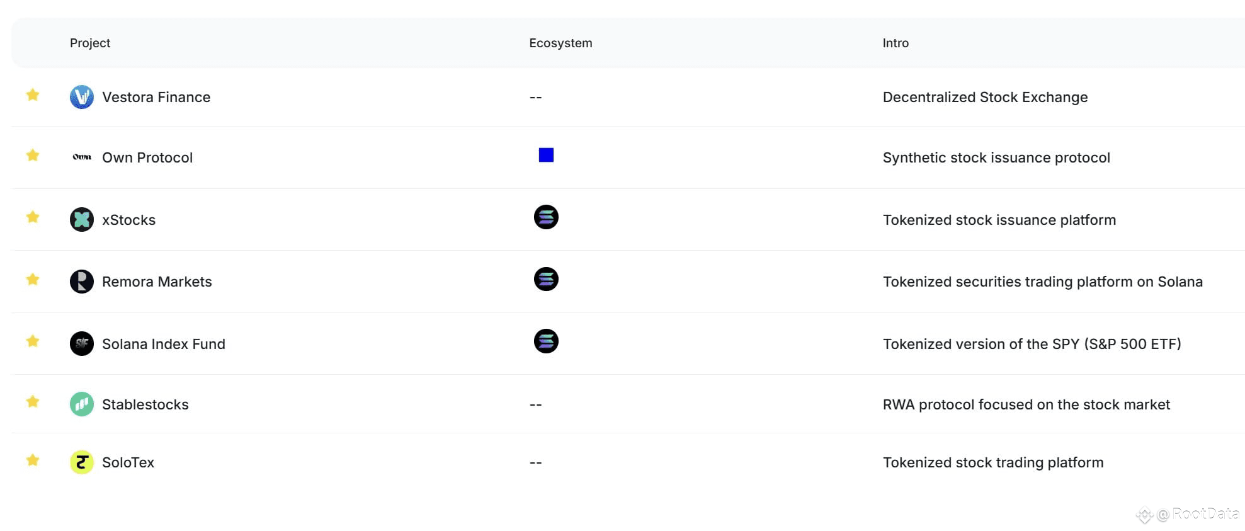Open the Vestora Finance project link
The image size is (1245, 531).
tap(156, 96)
